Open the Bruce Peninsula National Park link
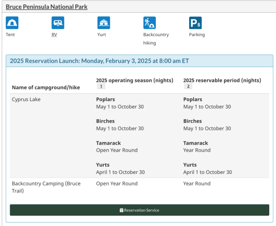 pyautogui.click(x=47, y=7)
